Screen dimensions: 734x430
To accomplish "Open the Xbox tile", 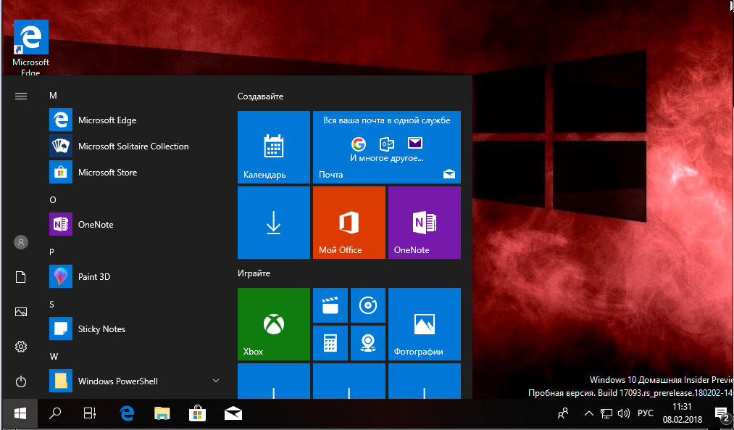I will pos(273,323).
